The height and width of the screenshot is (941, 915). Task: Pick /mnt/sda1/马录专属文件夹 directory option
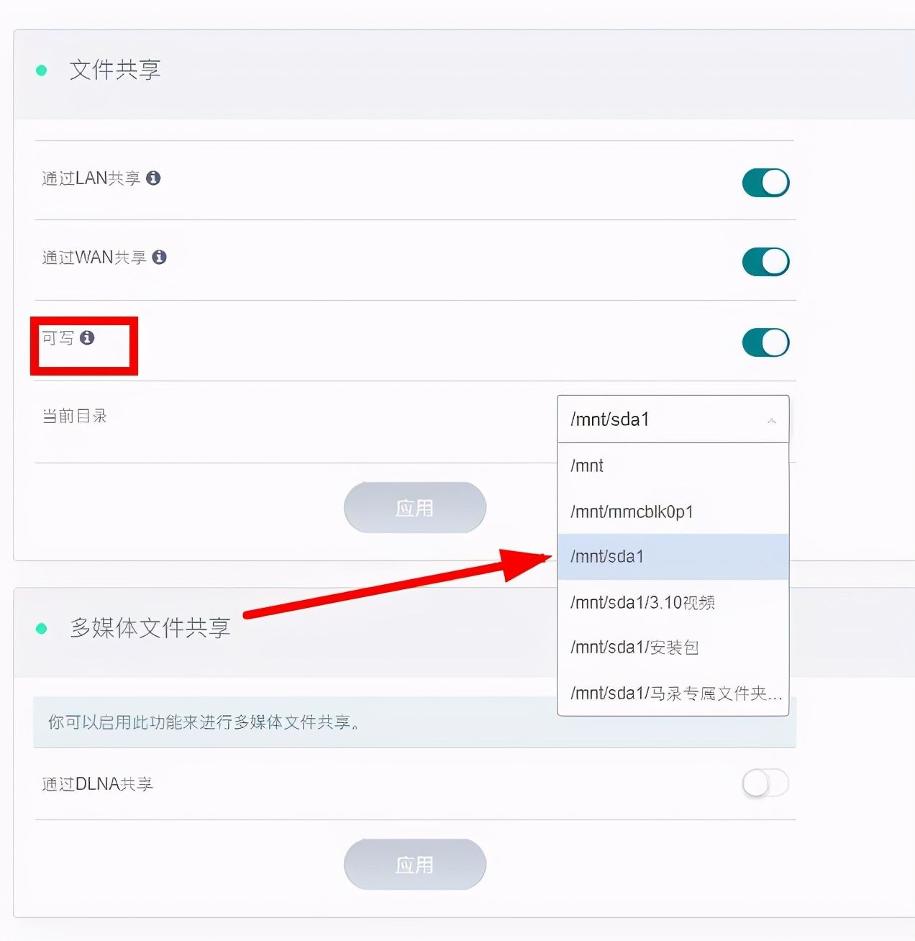click(x=673, y=693)
